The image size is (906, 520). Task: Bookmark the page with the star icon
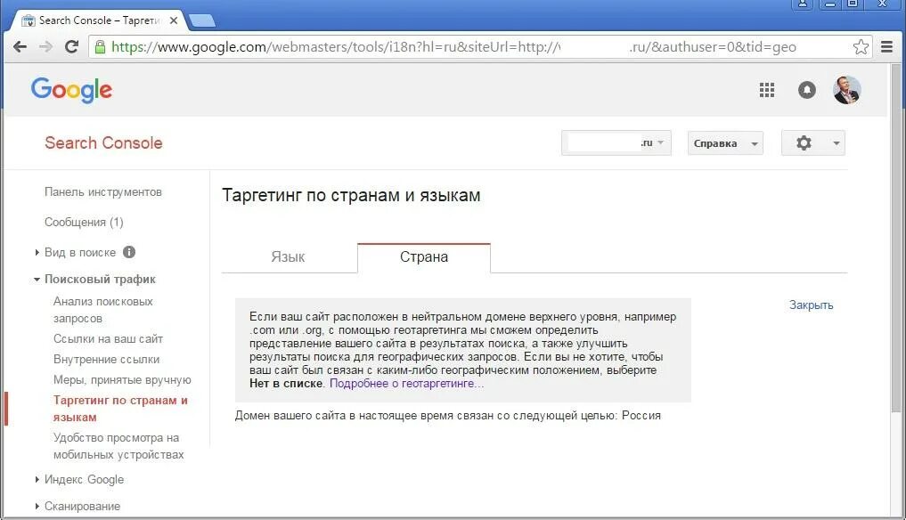coord(861,47)
